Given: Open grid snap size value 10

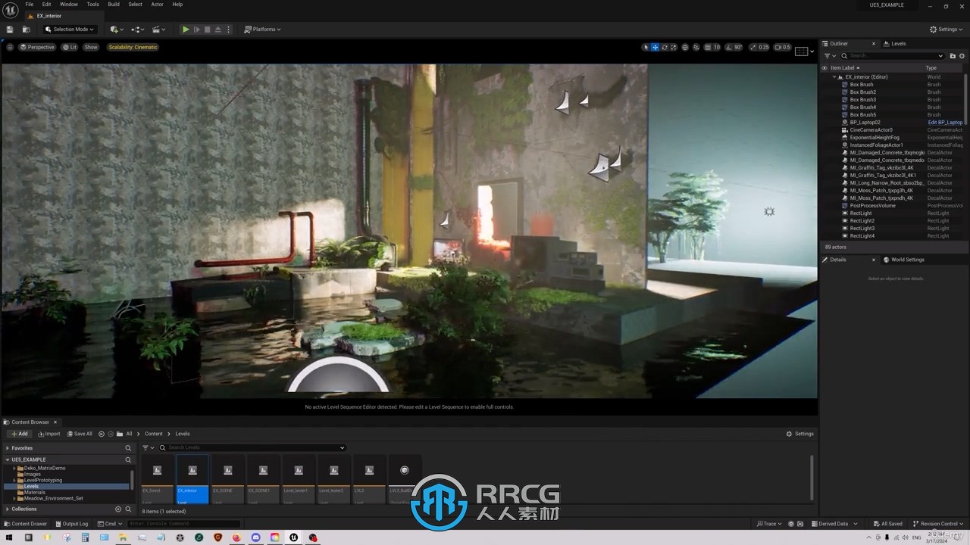Looking at the screenshot, I should tap(717, 47).
